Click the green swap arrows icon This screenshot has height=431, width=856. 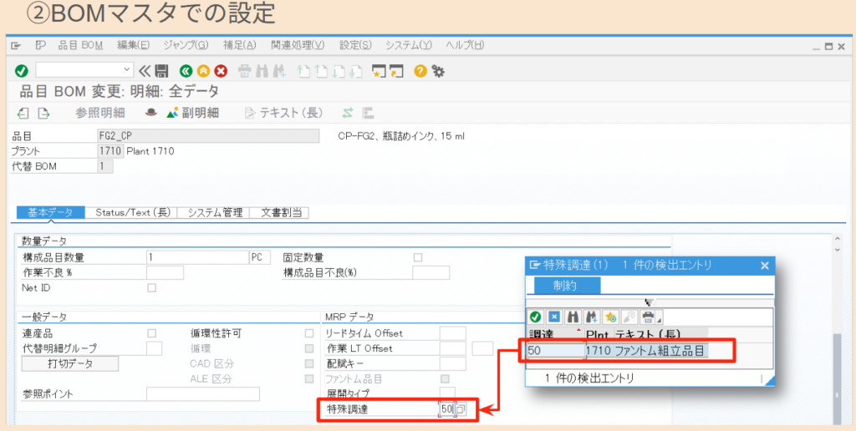(x=348, y=113)
